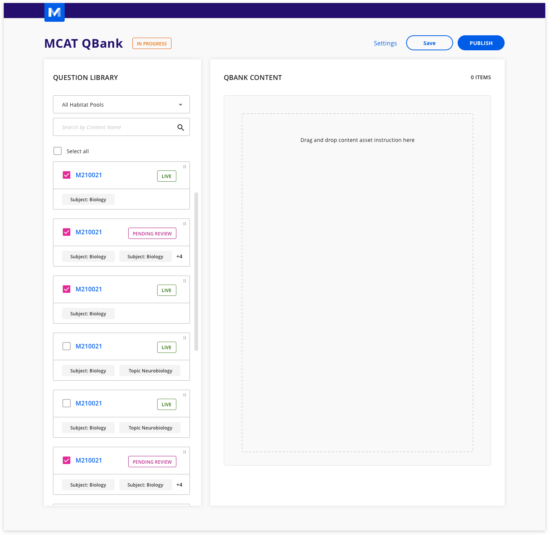Click PENDING REVIEW badge on the sixth card
The image size is (549, 535).
pos(152,462)
